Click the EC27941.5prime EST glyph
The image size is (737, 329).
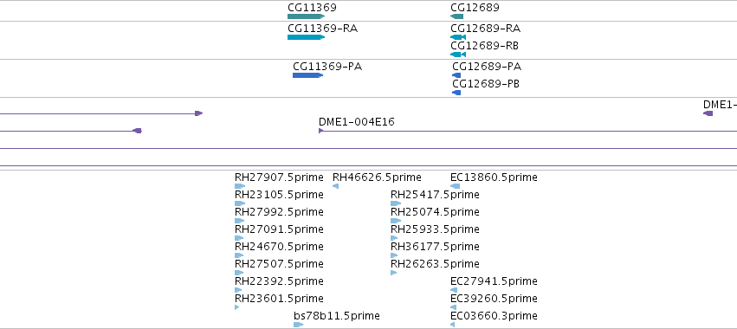click(454, 290)
